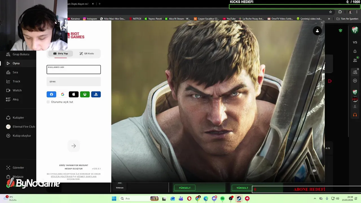Screen dimensions: 361x203
Task: Click the green shield icon
Action: [340, 30]
